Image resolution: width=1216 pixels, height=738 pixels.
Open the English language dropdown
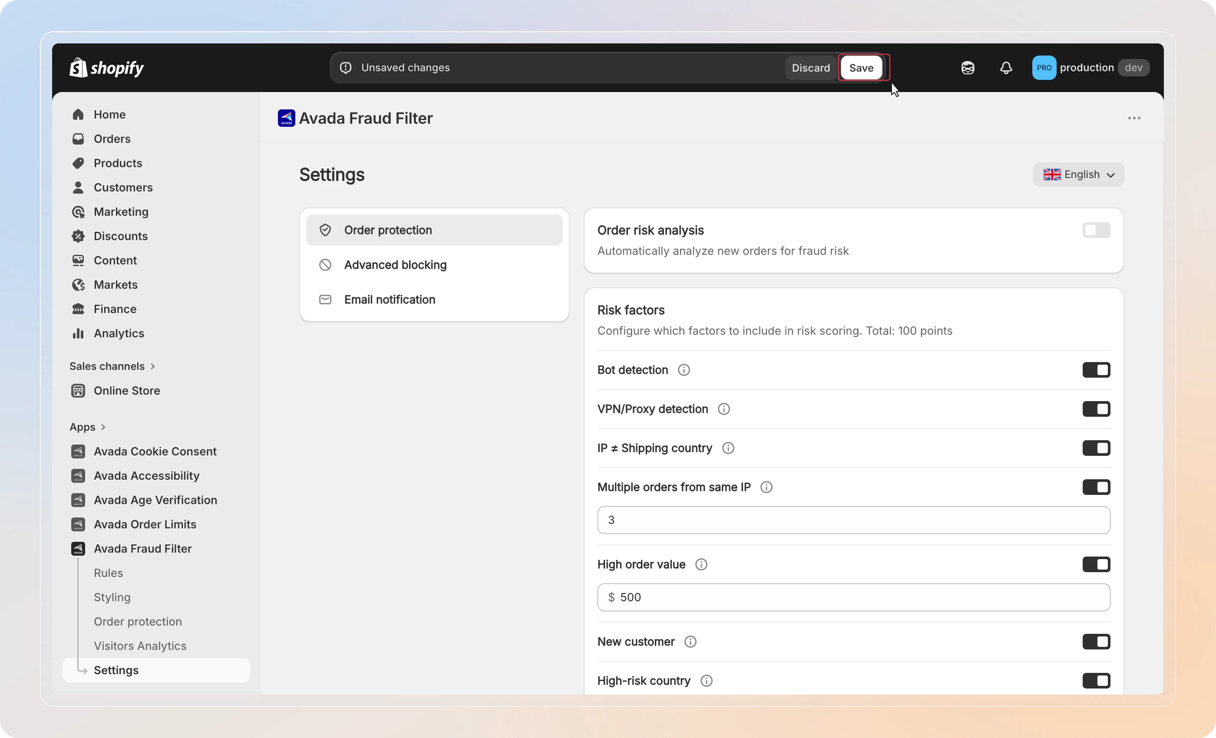(x=1078, y=175)
